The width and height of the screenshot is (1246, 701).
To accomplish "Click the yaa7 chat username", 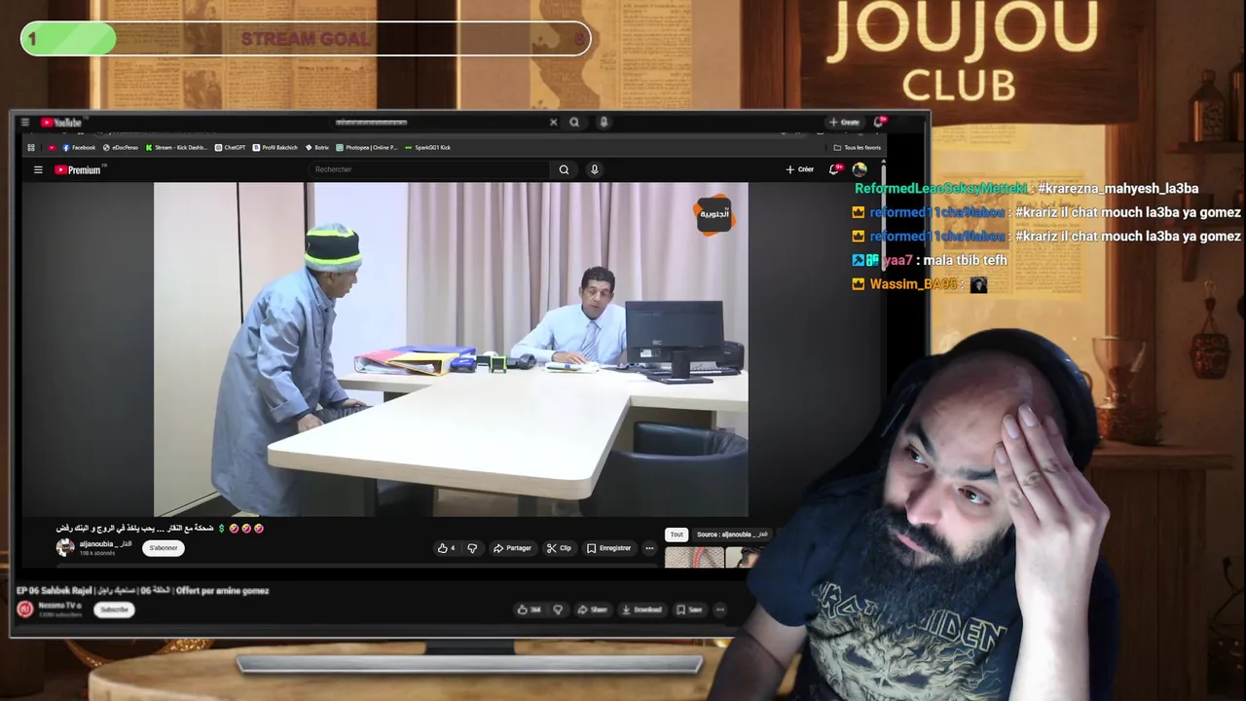I will pos(898,260).
